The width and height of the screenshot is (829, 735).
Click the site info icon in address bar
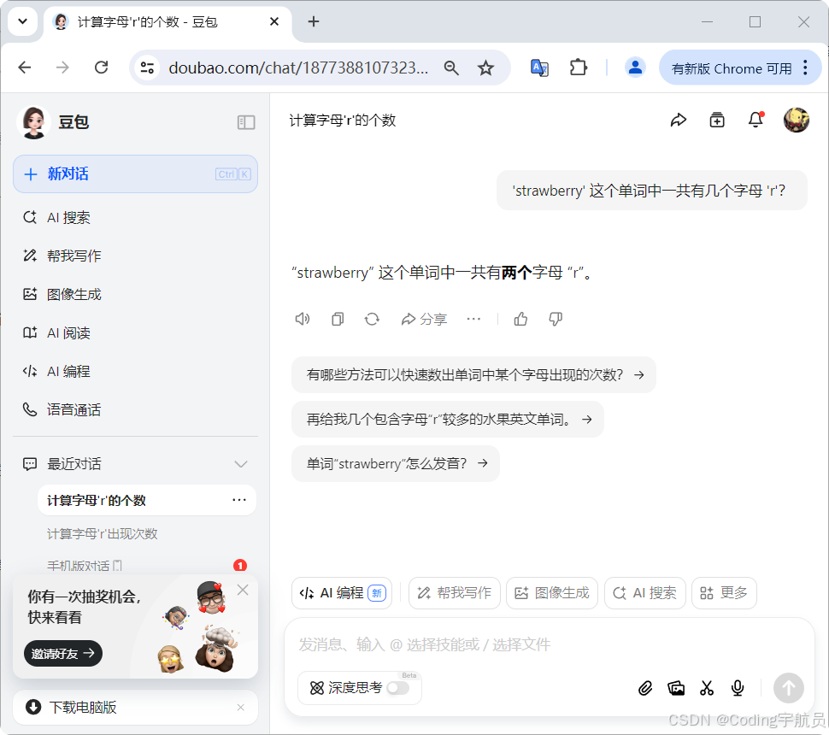point(147,68)
